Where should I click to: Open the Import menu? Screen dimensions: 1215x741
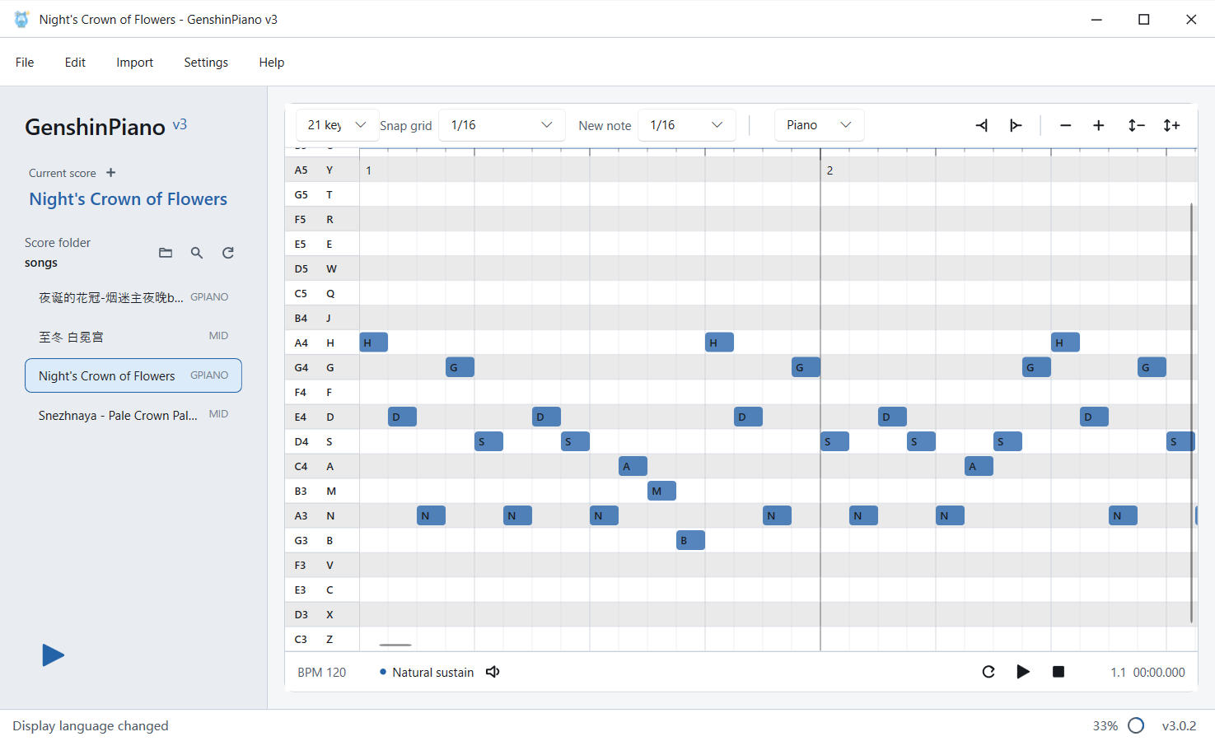pos(134,63)
